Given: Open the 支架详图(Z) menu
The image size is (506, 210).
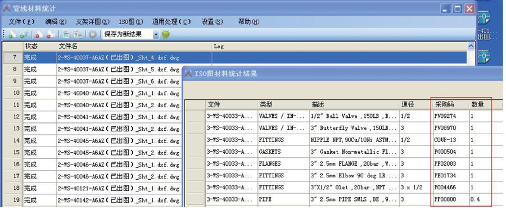Looking at the screenshot, I should click(x=93, y=21).
